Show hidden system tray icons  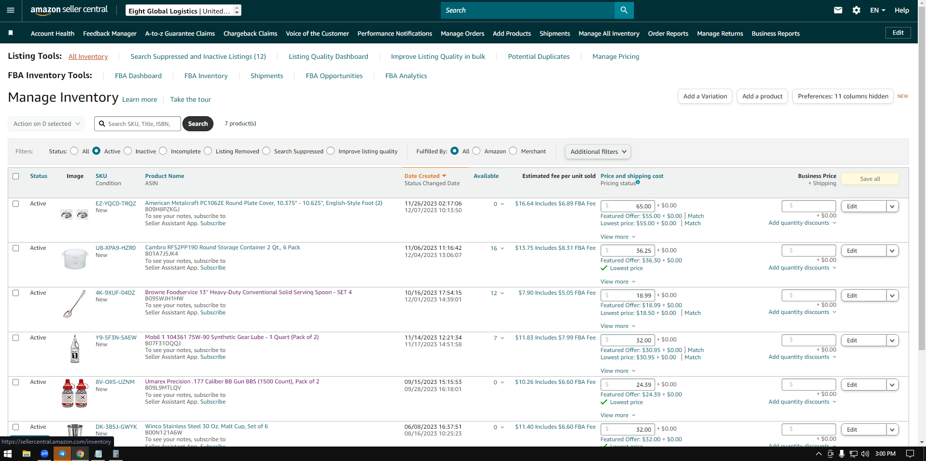(819, 454)
